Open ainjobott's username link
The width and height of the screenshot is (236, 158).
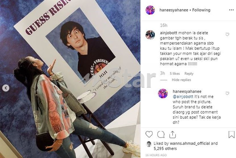click(x=169, y=33)
